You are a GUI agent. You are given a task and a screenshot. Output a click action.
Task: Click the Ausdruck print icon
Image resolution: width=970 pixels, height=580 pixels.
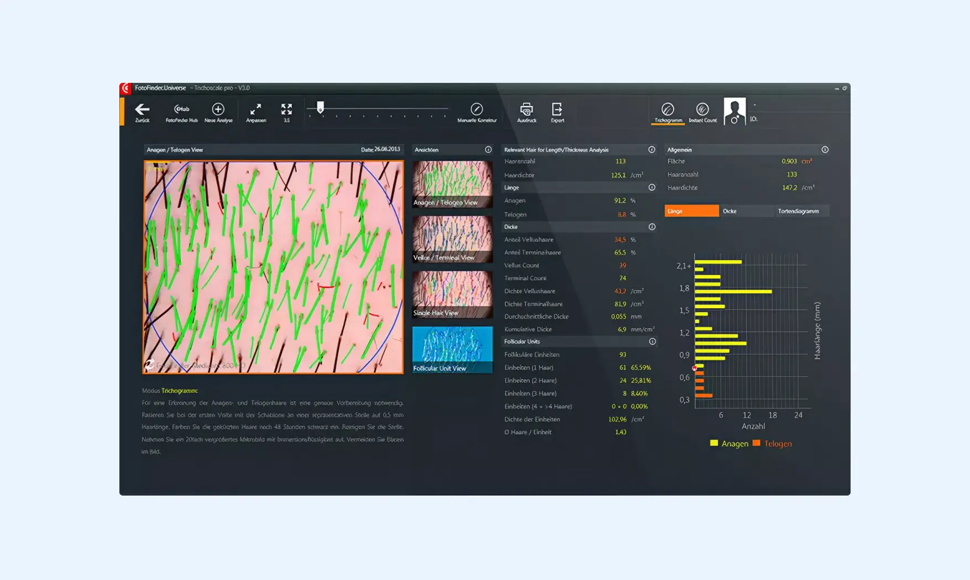tap(527, 111)
